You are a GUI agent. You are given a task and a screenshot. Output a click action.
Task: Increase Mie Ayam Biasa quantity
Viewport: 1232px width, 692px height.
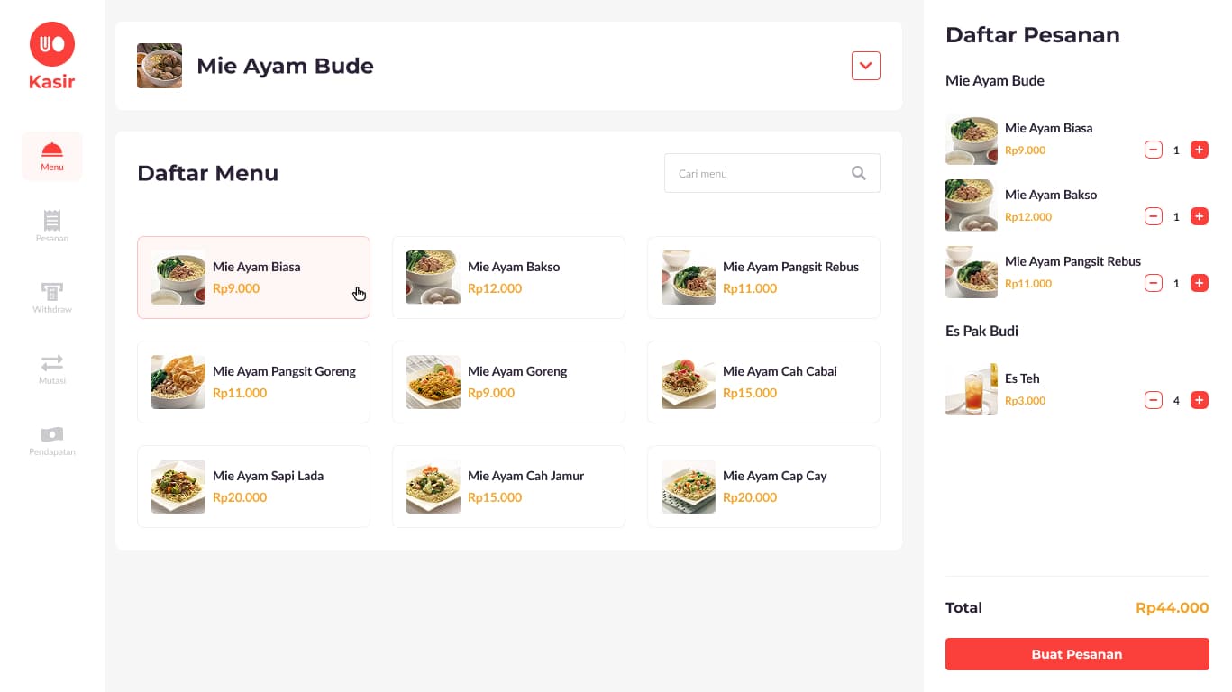click(x=1200, y=150)
